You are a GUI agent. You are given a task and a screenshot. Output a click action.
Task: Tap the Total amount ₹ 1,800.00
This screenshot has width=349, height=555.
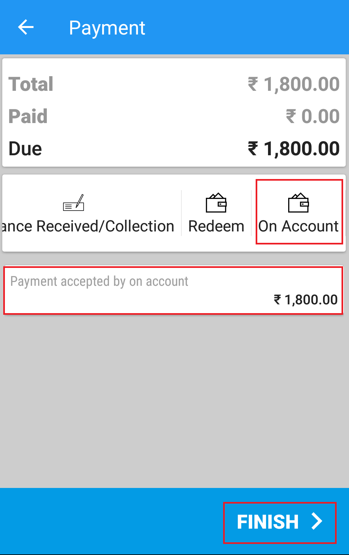click(x=293, y=84)
